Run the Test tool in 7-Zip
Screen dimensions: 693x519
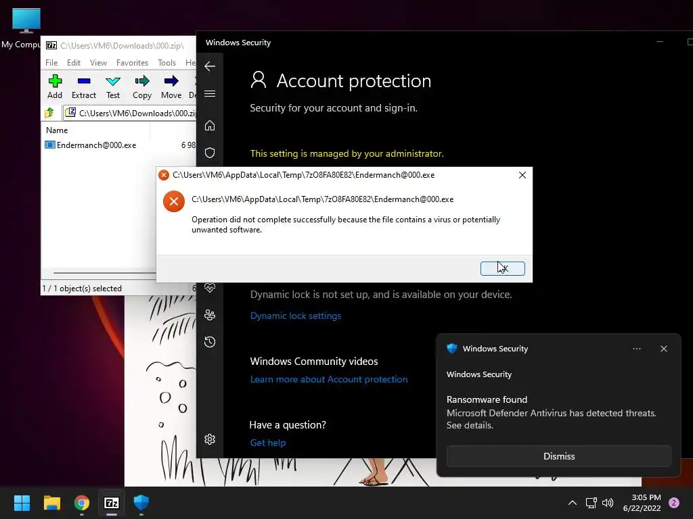[x=113, y=87]
